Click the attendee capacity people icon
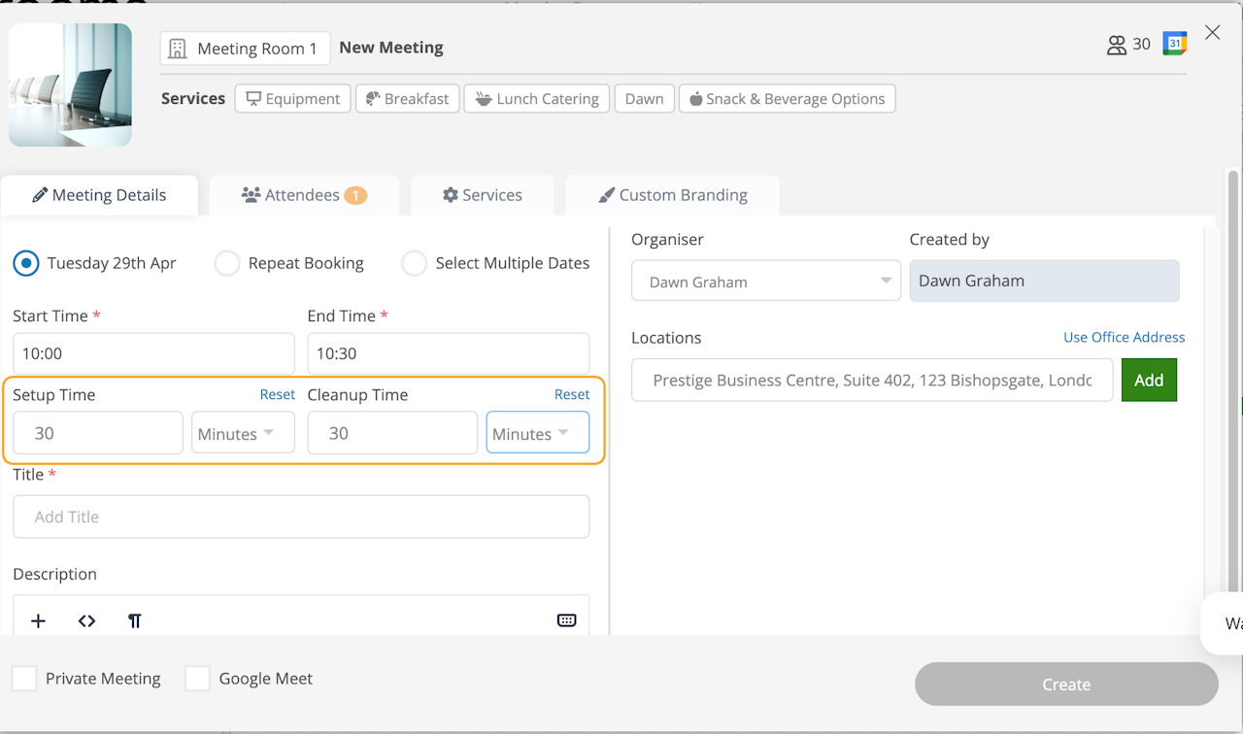Image resolution: width=1243 pixels, height=734 pixels. (x=1117, y=45)
